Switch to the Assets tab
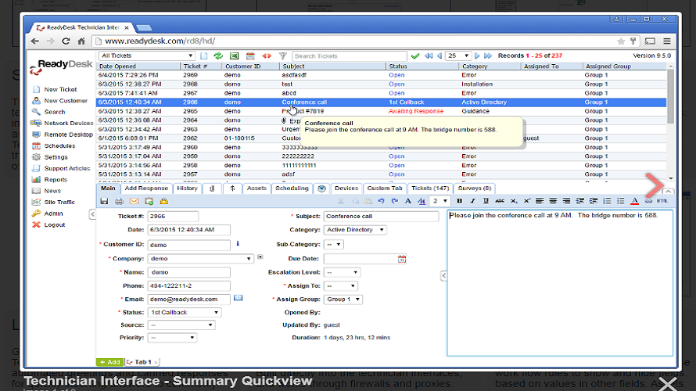The height and width of the screenshot is (391, 696). pos(257,188)
